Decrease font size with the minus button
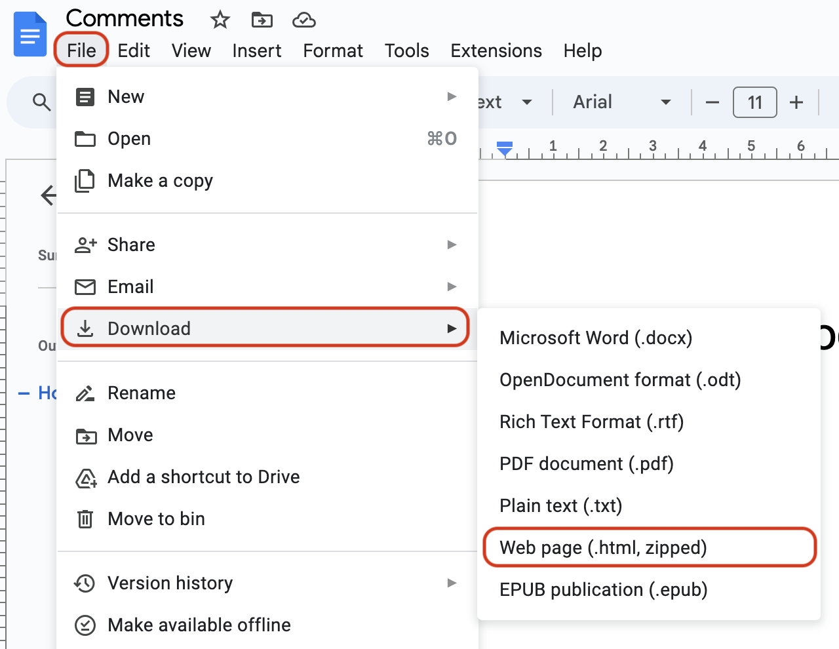This screenshot has width=839, height=649. pyautogui.click(x=712, y=102)
